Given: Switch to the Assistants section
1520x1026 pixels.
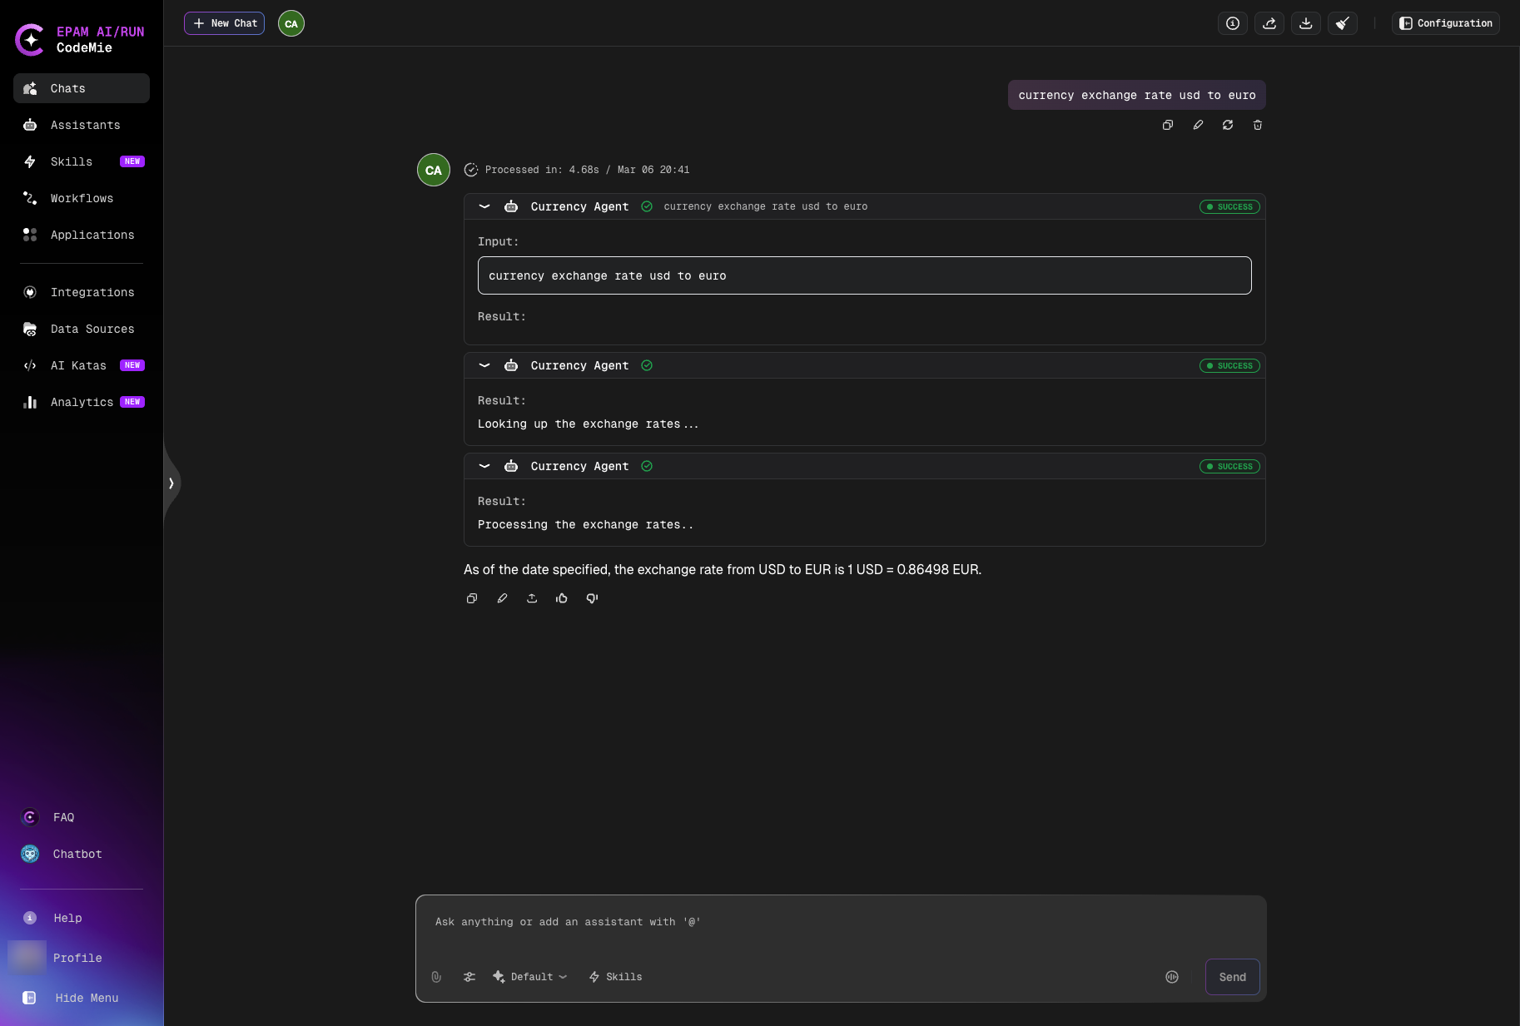Looking at the screenshot, I should [85, 125].
